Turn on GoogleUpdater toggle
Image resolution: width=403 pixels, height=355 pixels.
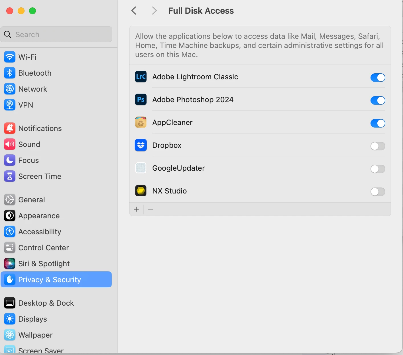pyautogui.click(x=378, y=169)
